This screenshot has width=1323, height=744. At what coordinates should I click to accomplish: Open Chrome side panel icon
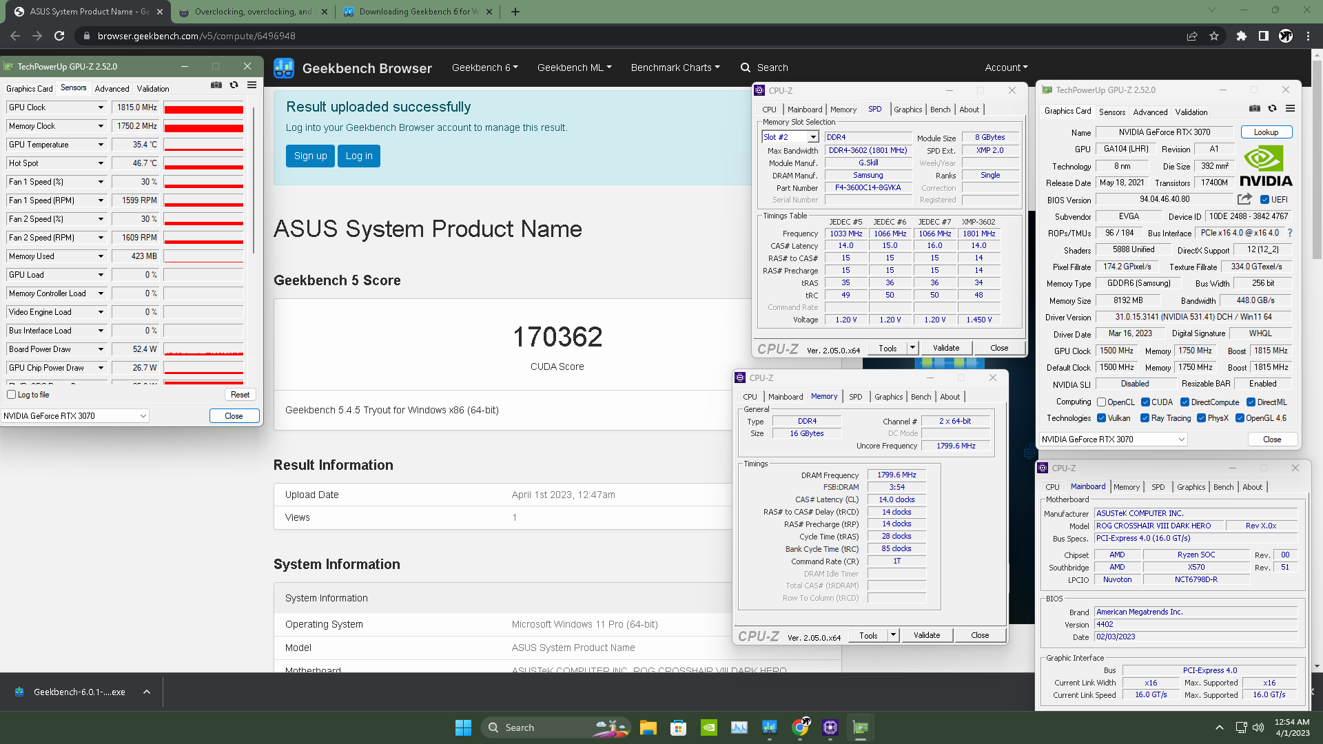(x=1264, y=36)
